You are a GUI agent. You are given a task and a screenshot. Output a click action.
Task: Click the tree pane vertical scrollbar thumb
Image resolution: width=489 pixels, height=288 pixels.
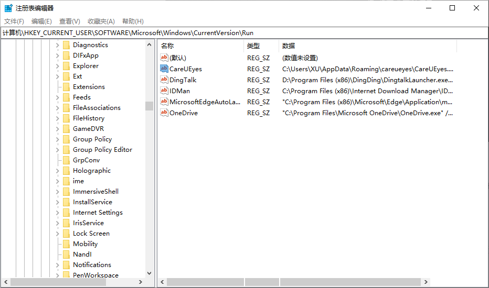pyautogui.click(x=149, y=106)
